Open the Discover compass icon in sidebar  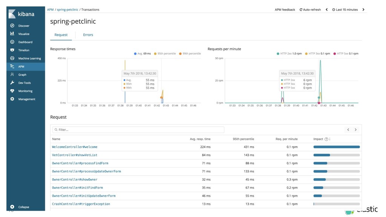[x=12, y=26]
